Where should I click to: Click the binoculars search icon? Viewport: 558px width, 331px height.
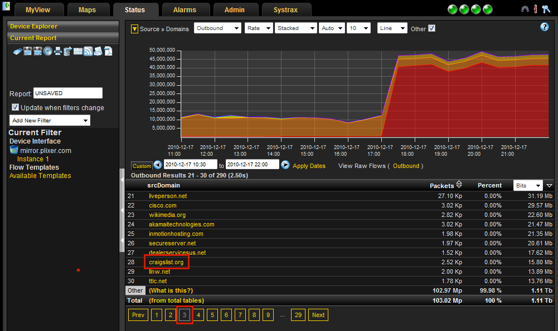pos(525,9)
